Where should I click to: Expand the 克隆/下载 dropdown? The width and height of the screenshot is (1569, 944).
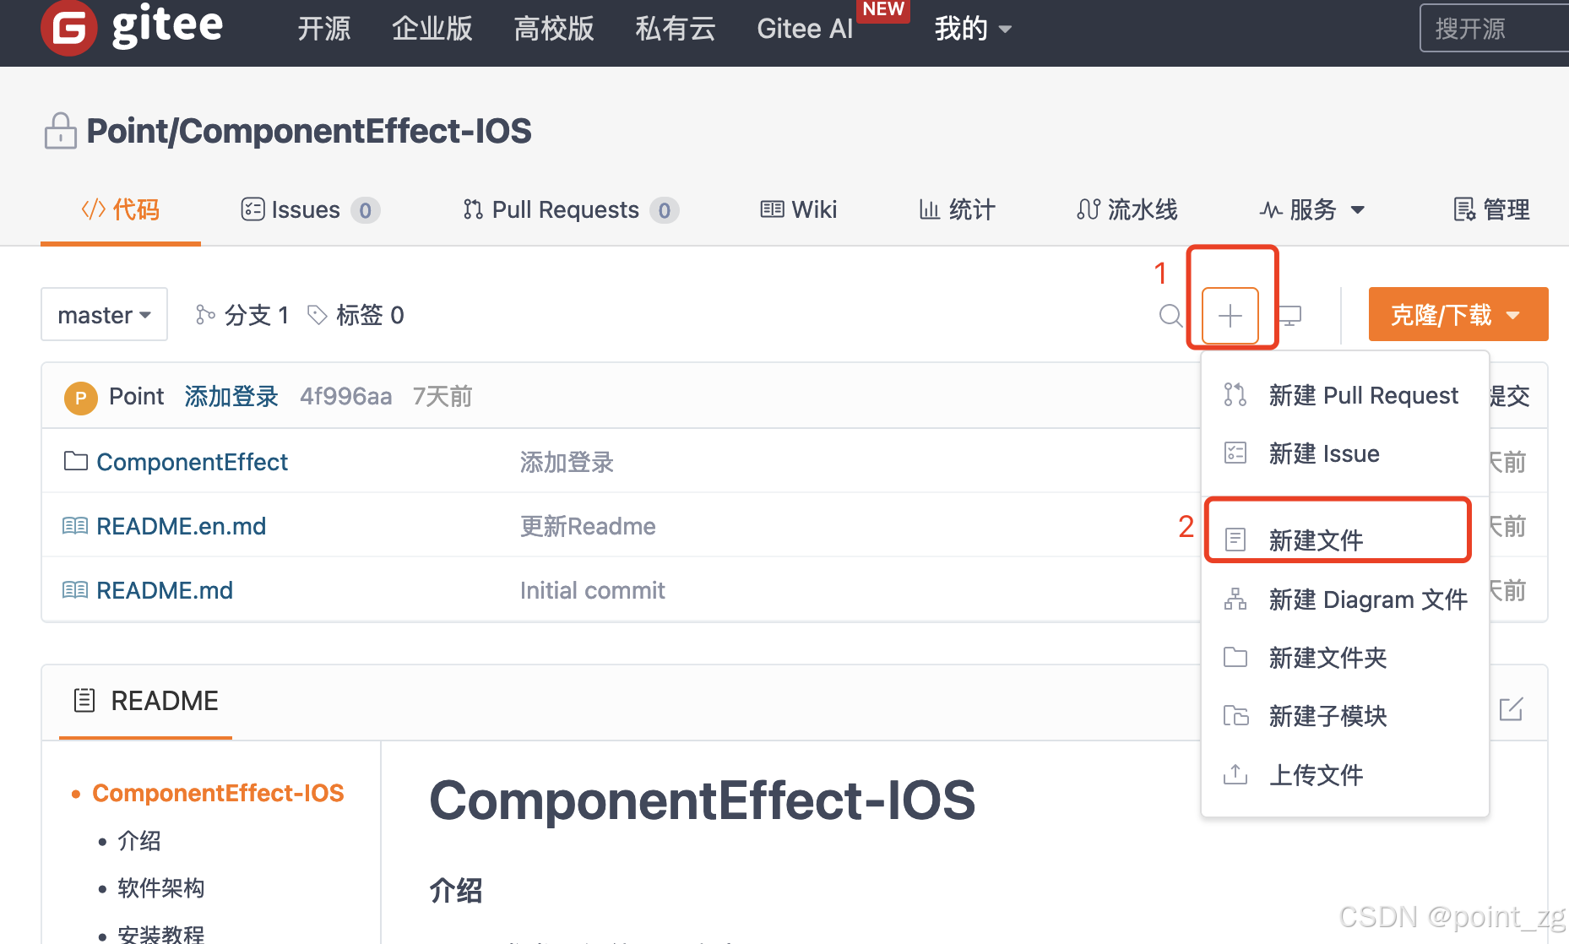pyautogui.click(x=1457, y=313)
